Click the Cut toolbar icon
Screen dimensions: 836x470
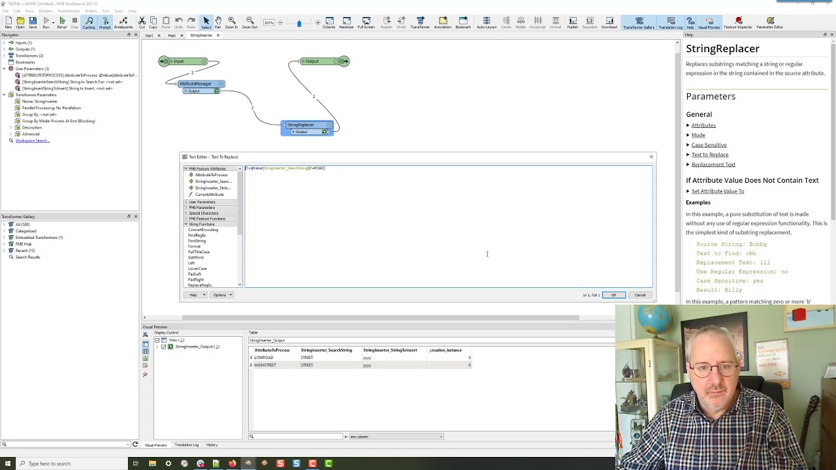point(142,23)
